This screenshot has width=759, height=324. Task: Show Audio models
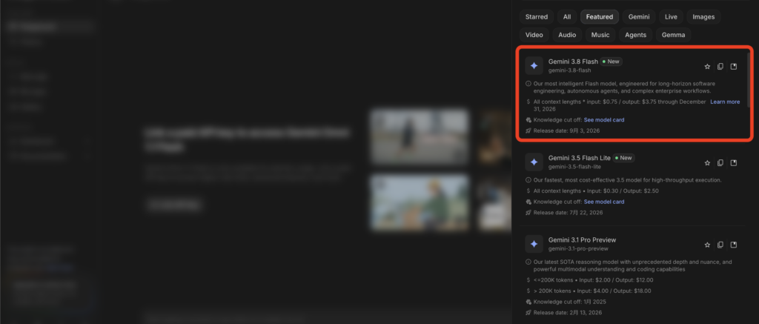(x=567, y=35)
